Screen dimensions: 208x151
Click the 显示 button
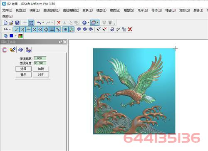[x=23, y=75]
